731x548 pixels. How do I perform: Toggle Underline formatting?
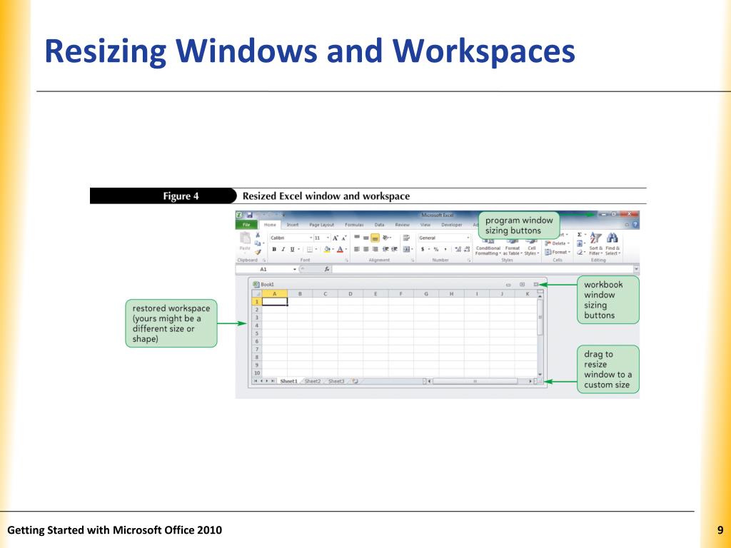coord(292,249)
